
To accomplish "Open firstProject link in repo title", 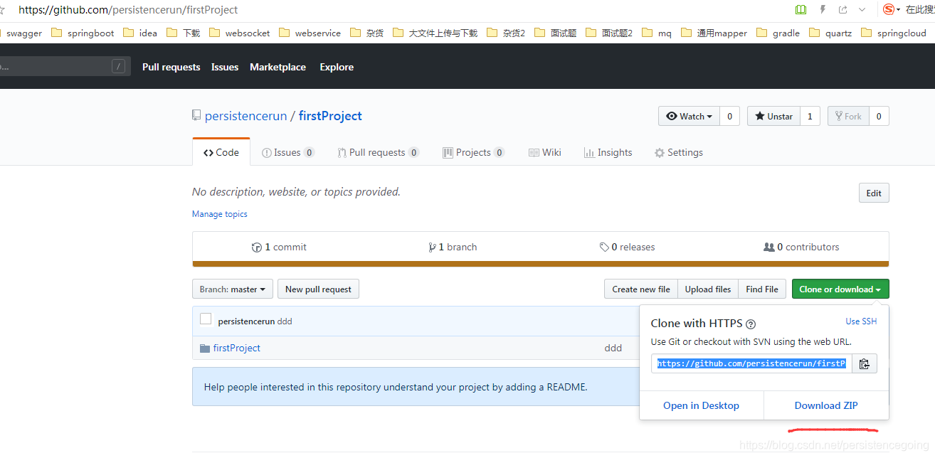I will click(330, 116).
